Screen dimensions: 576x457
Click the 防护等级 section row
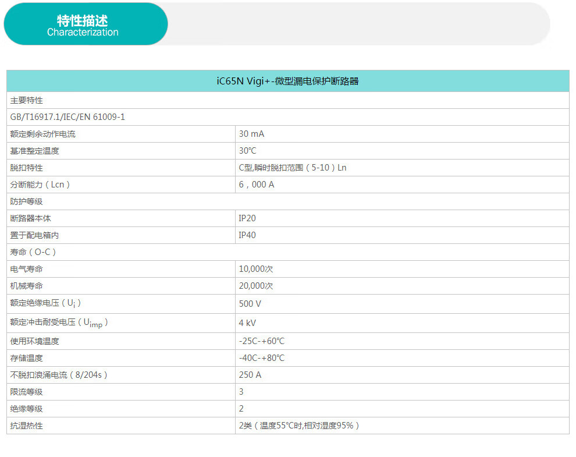(288, 201)
